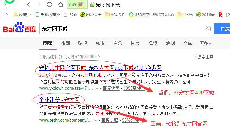Switch to the 图片 tab
Image resolution: width=230 pixels, height=128 pixels.
[135, 43]
